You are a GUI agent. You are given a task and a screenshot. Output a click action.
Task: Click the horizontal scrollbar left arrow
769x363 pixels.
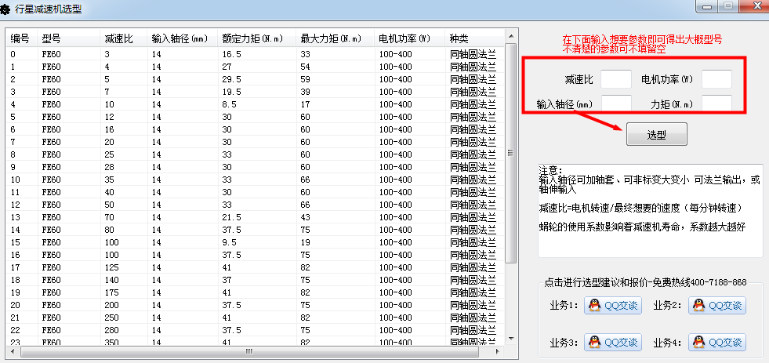(13, 351)
